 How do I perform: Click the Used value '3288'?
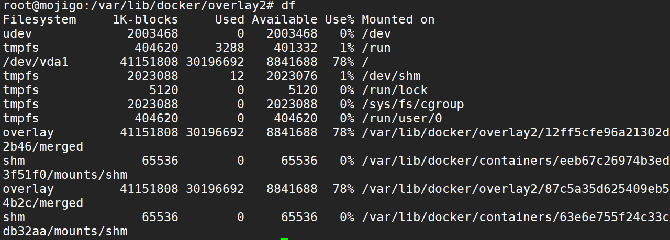[230, 48]
